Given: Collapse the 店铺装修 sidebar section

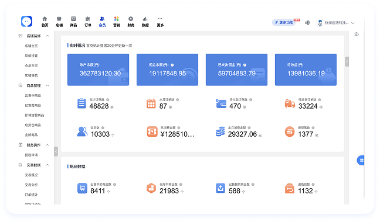Looking at the screenshot, I should coord(48,36).
